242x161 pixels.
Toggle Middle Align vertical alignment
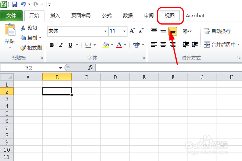click(163, 31)
